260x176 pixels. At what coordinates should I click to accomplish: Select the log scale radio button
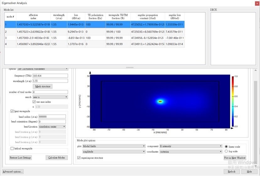click(x=226, y=151)
